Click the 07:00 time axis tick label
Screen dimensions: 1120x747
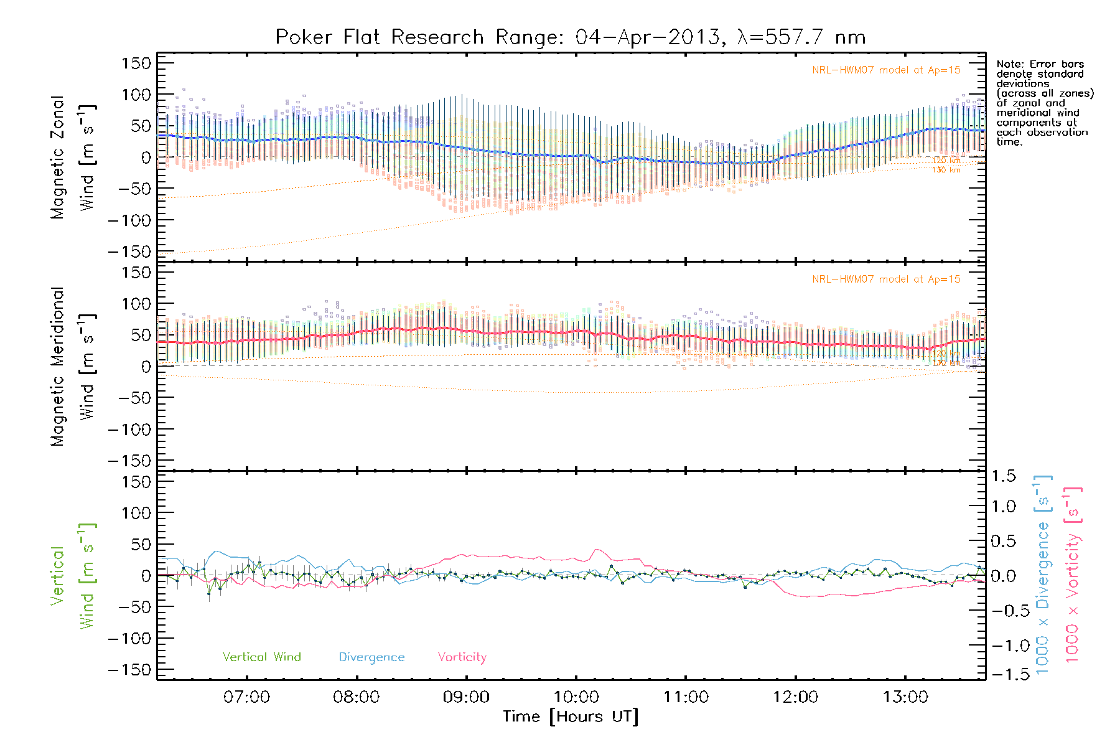pos(246,697)
